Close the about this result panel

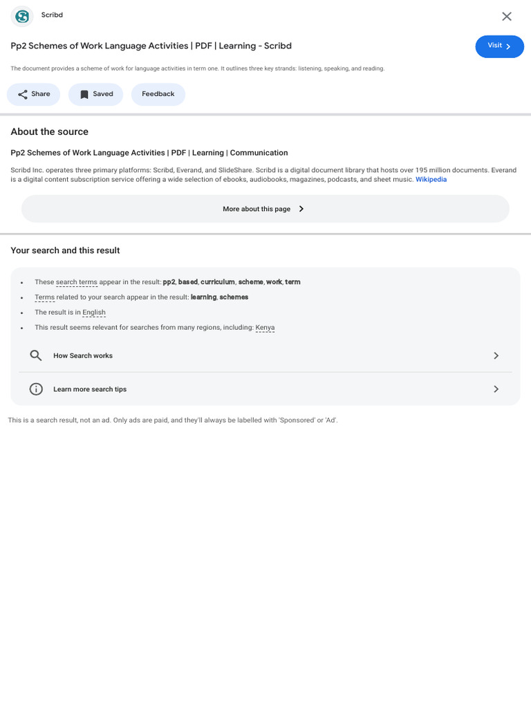[x=507, y=17]
